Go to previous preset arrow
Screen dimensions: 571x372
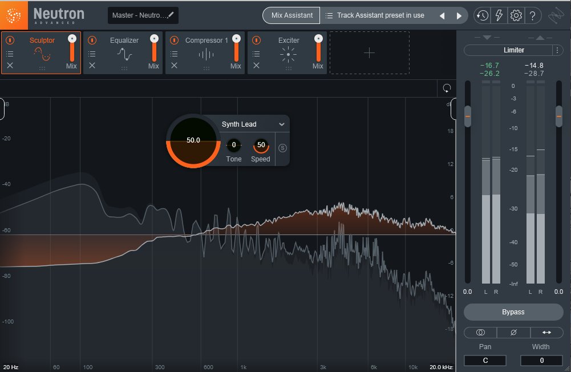(442, 15)
